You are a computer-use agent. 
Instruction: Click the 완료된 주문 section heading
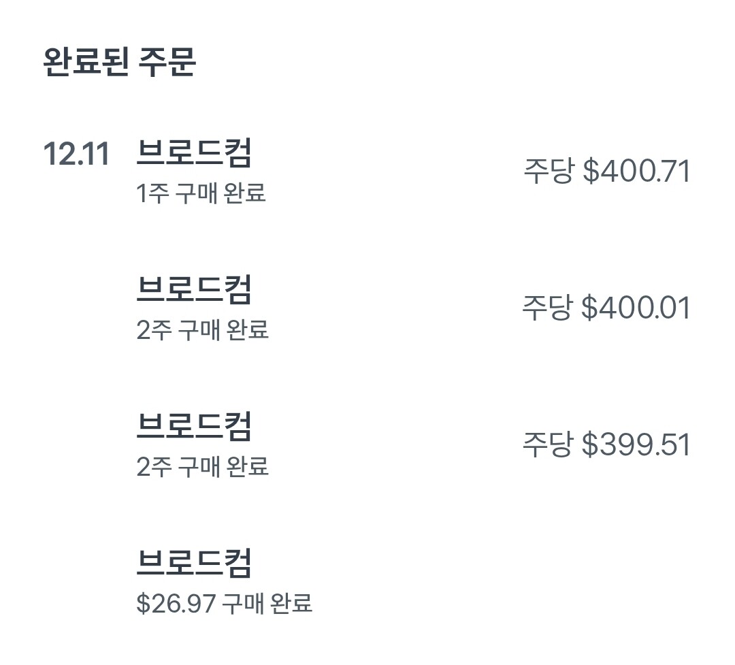pyautogui.click(x=120, y=62)
